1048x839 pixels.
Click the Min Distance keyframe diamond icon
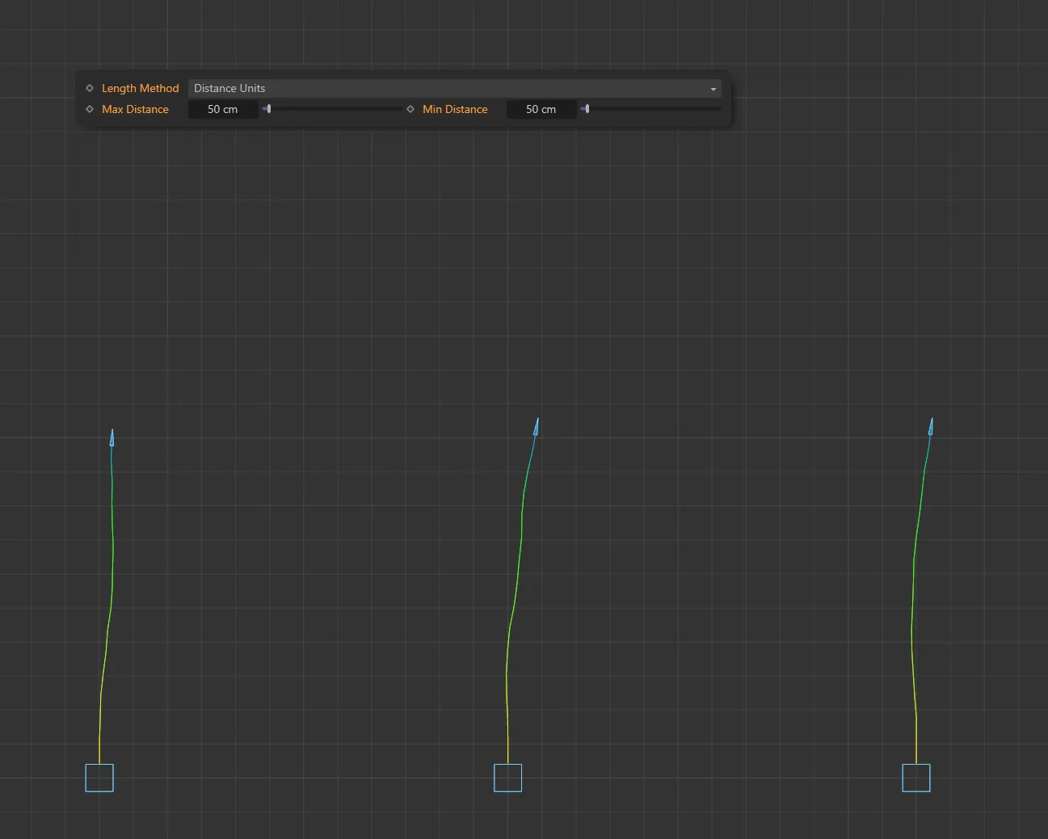(410, 109)
